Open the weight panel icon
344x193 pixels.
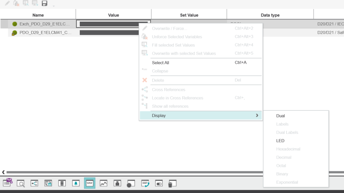click(117, 183)
